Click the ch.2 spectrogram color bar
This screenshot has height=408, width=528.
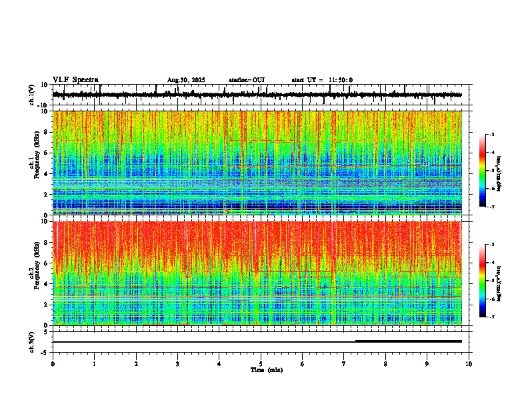click(483, 281)
